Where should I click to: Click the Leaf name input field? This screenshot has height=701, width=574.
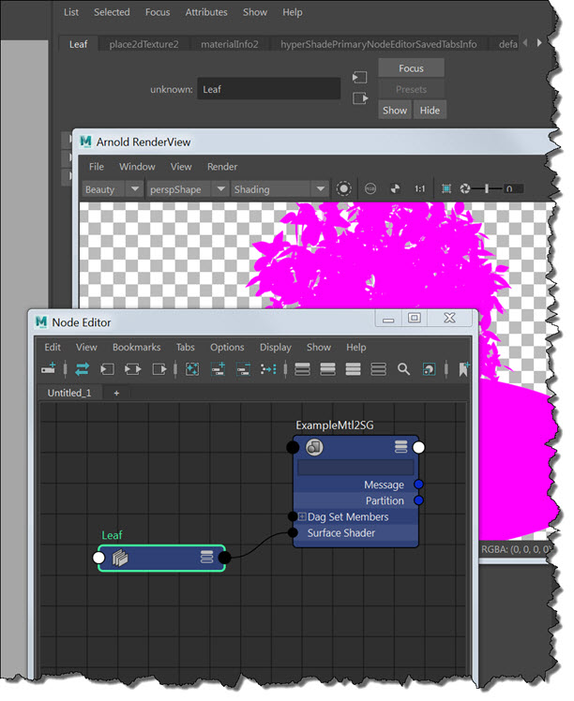pyautogui.click(x=268, y=90)
